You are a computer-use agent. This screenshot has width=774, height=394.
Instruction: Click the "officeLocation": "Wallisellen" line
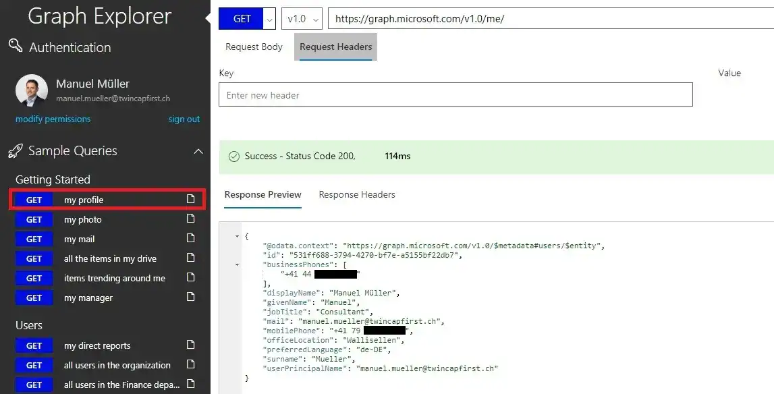[x=333, y=340]
